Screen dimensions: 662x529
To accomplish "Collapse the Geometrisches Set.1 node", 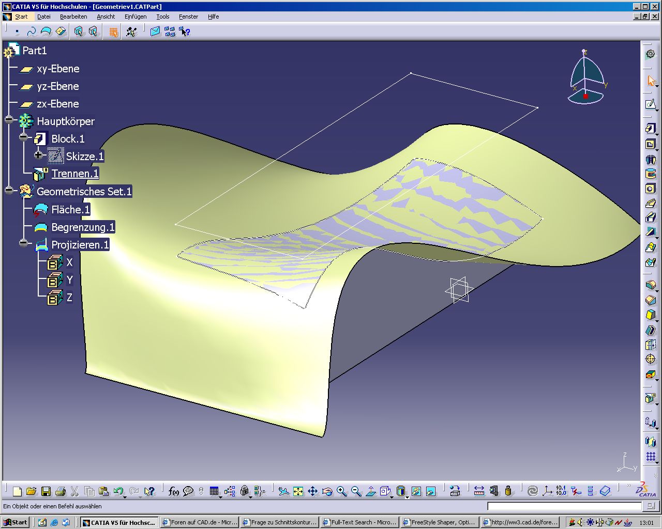I will tap(9, 190).
